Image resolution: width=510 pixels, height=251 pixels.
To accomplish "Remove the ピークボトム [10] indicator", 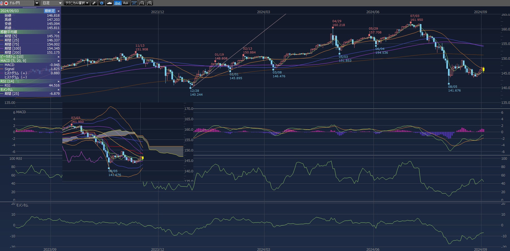I will [58, 57].
